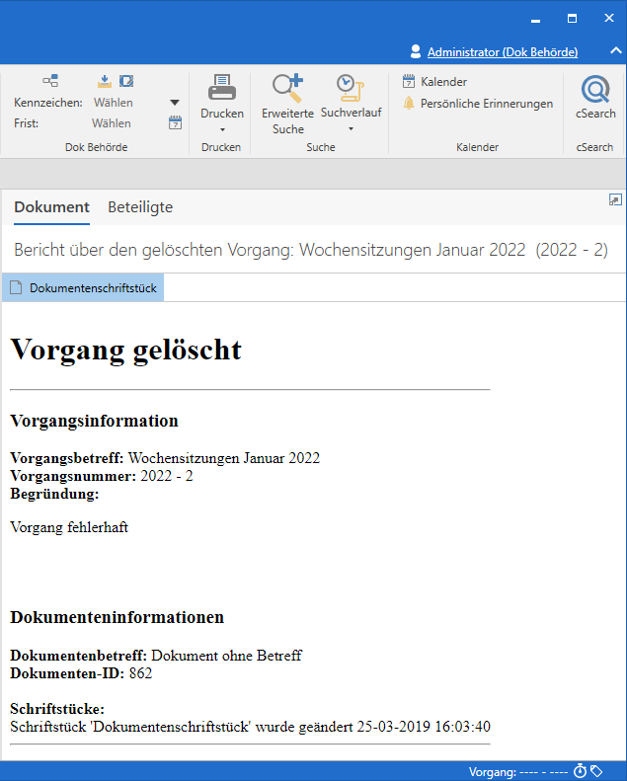The width and height of the screenshot is (627, 781).
Task: Click the pop-out icon at panel corner
Action: [615, 200]
